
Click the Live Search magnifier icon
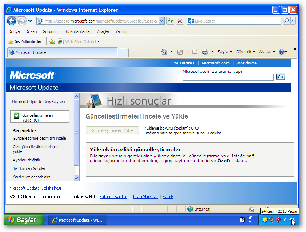286,21
